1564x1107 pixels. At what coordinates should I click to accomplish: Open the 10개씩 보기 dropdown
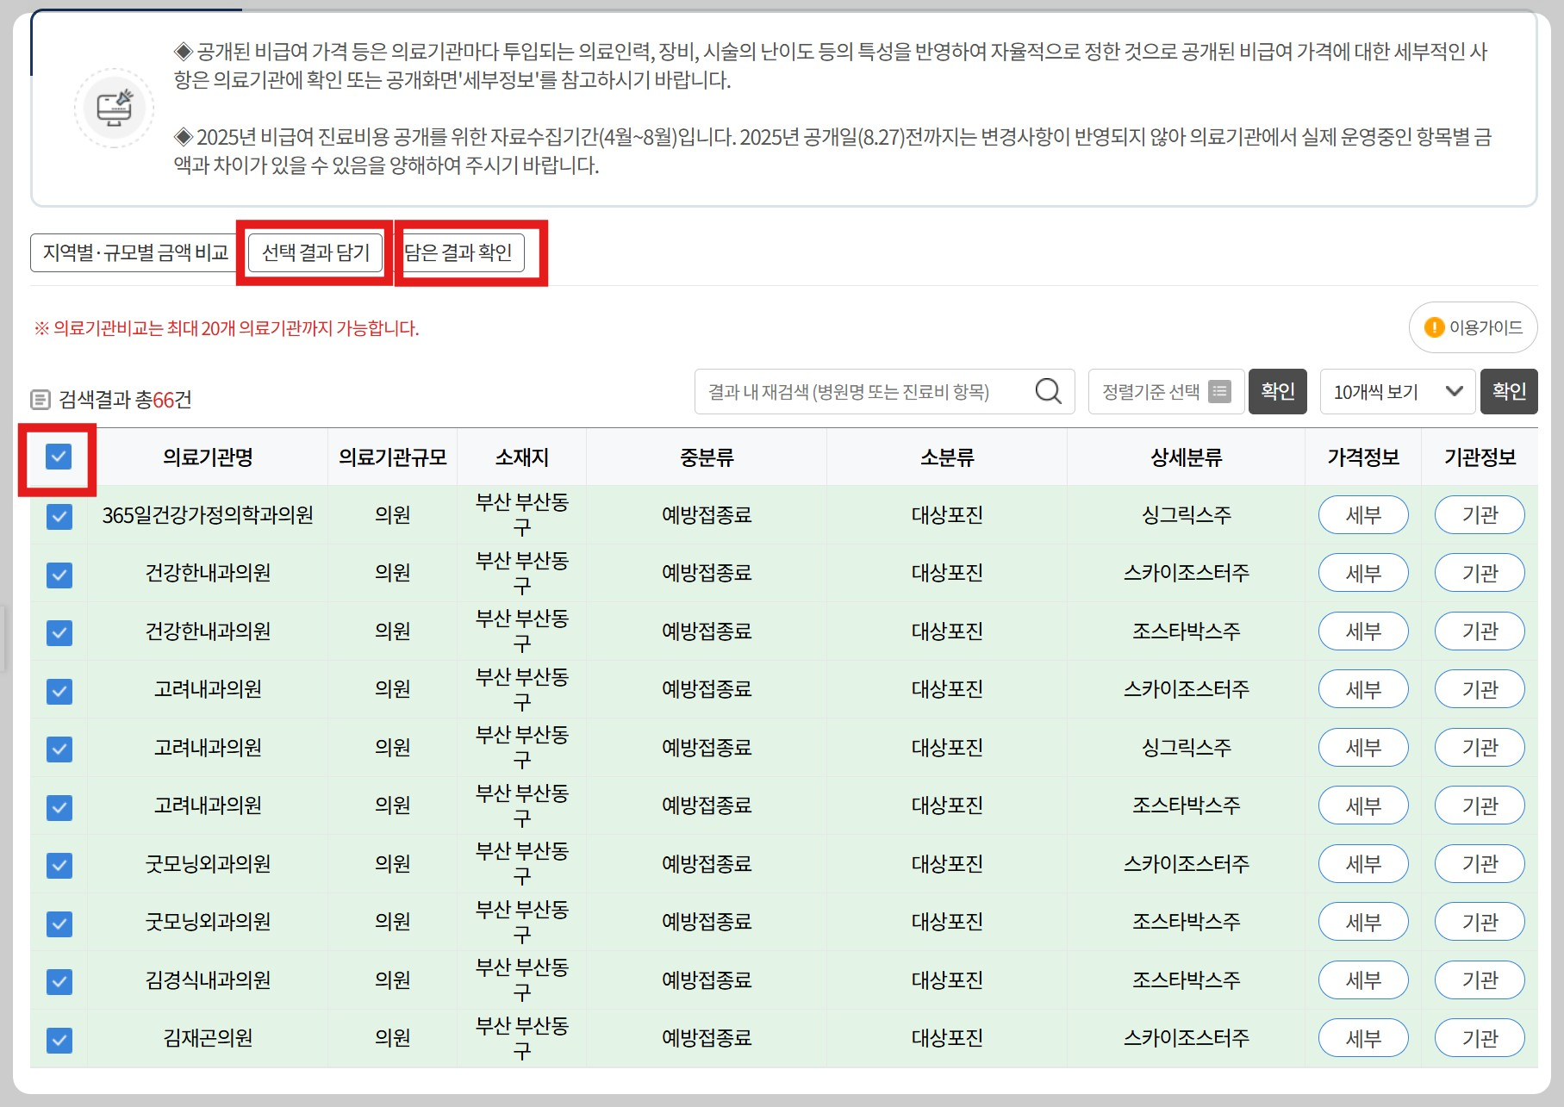(1396, 391)
